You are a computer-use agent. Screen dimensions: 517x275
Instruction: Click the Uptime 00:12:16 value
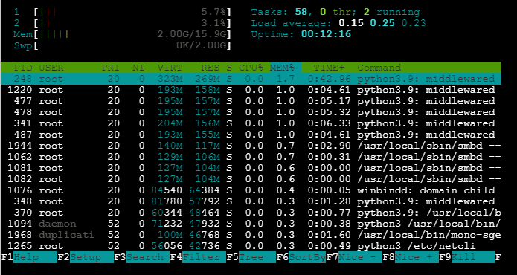tap(326, 34)
